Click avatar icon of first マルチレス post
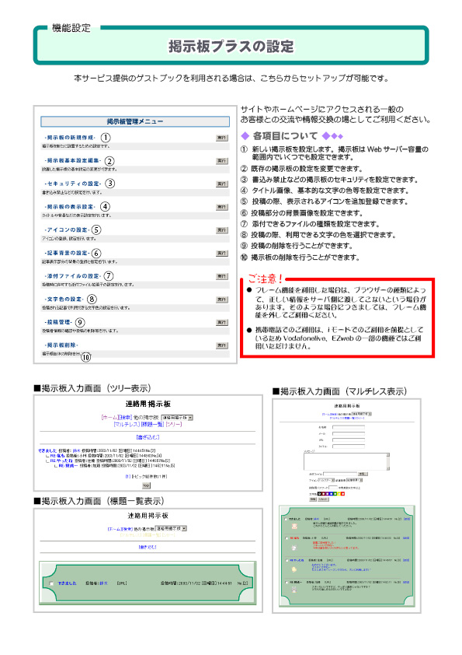 pos(294,527)
